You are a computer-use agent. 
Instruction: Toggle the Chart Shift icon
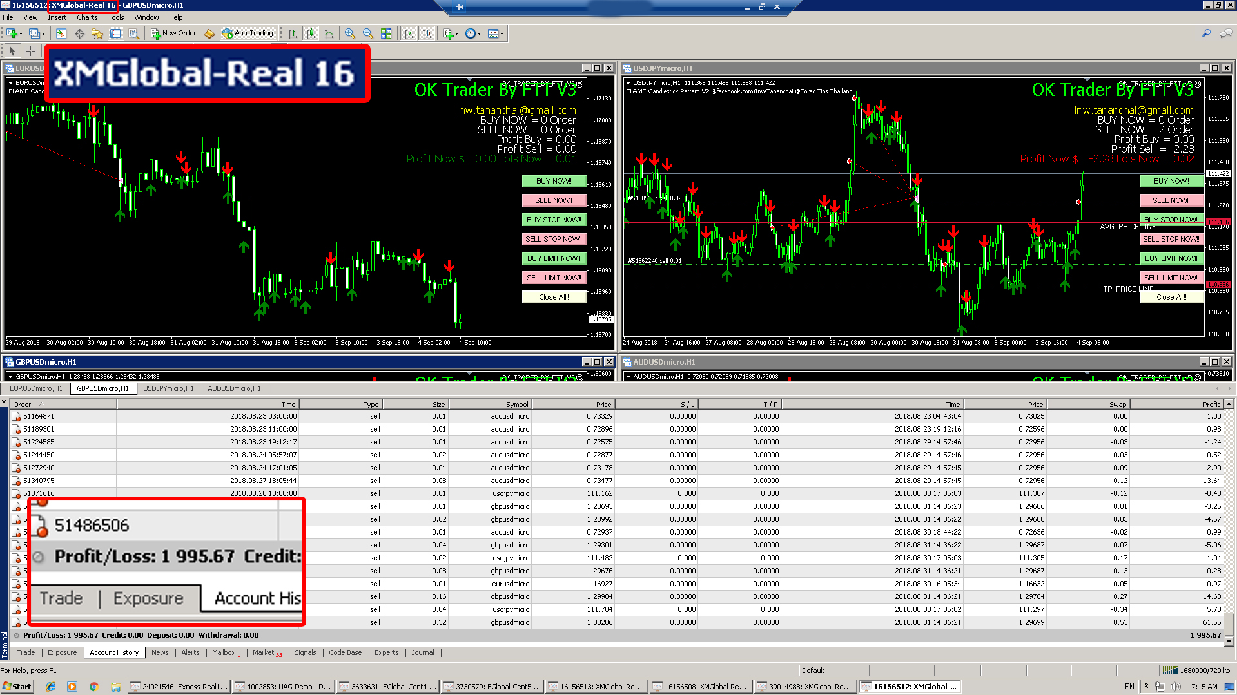click(x=427, y=33)
